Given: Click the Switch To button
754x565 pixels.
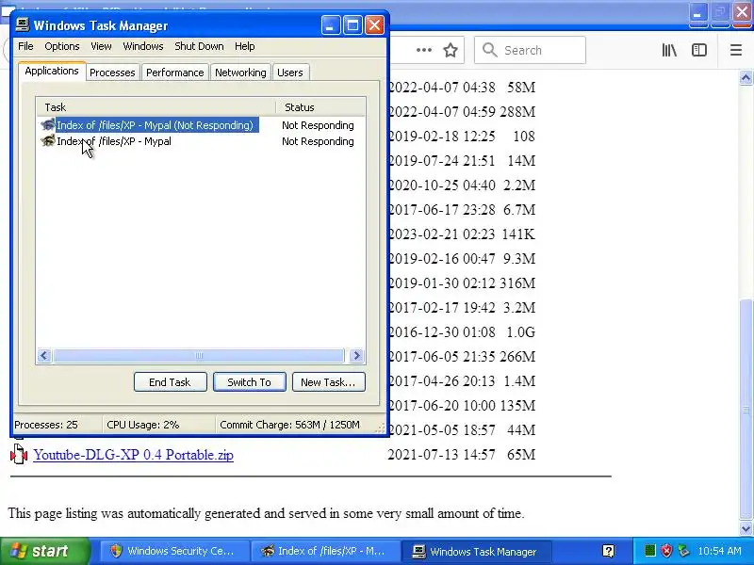Looking at the screenshot, I should coord(250,382).
